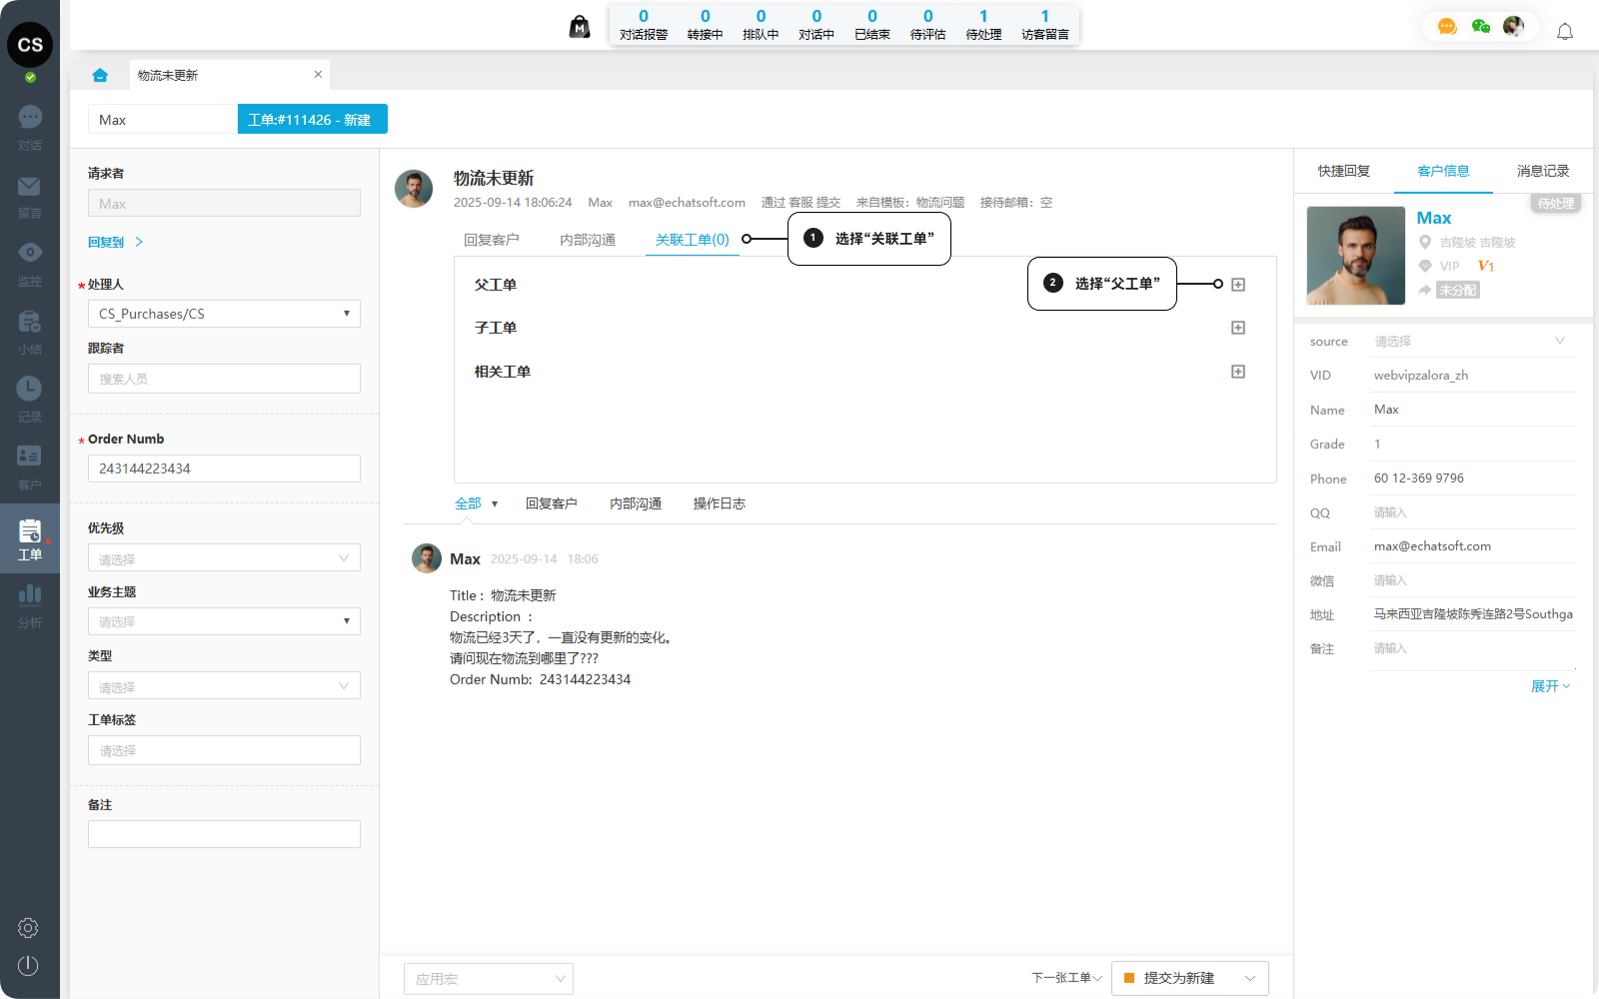Open the 留言 messages sidebar icon
The height and width of the screenshot is (999, 1599).
coord(30,187)
